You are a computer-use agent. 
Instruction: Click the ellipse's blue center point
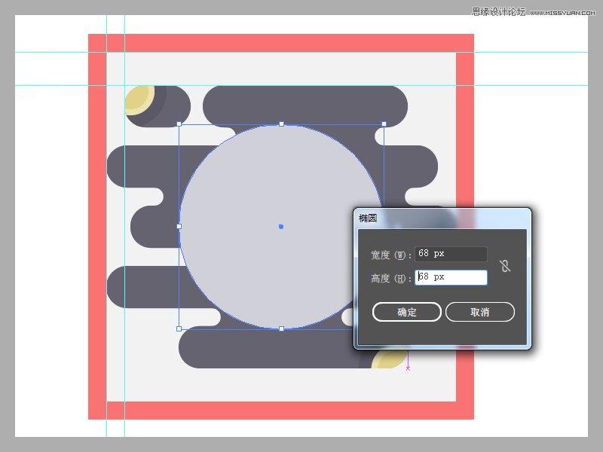281,227
